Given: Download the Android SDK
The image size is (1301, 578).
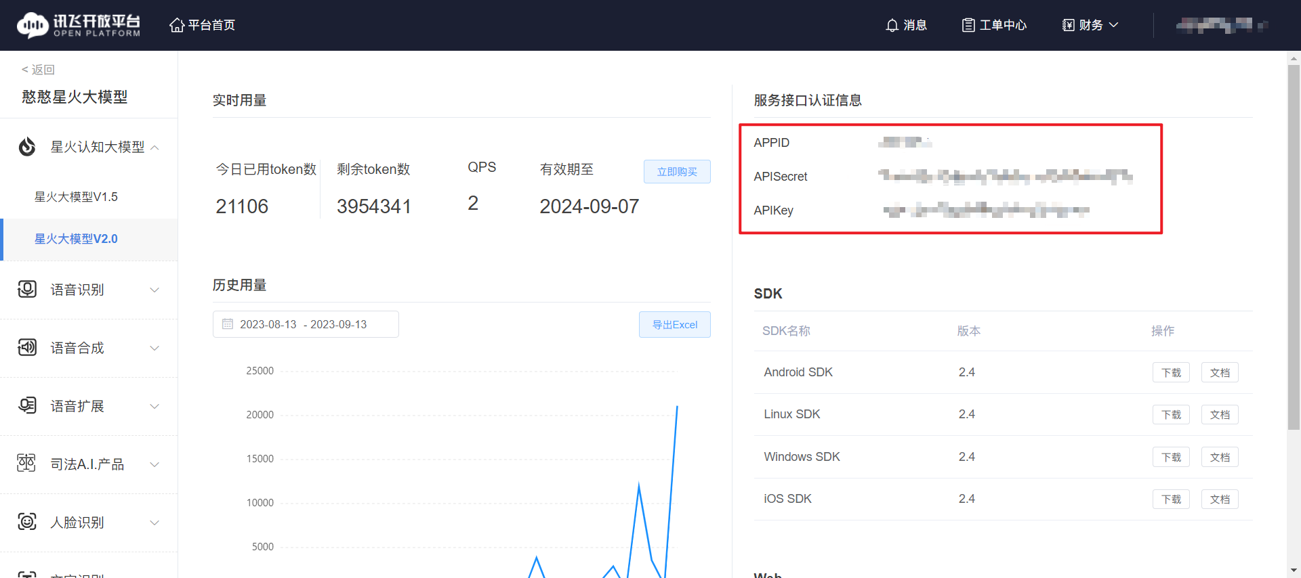Looking at the screenshot, I should pyautogui.click(x=1170, y=373).
